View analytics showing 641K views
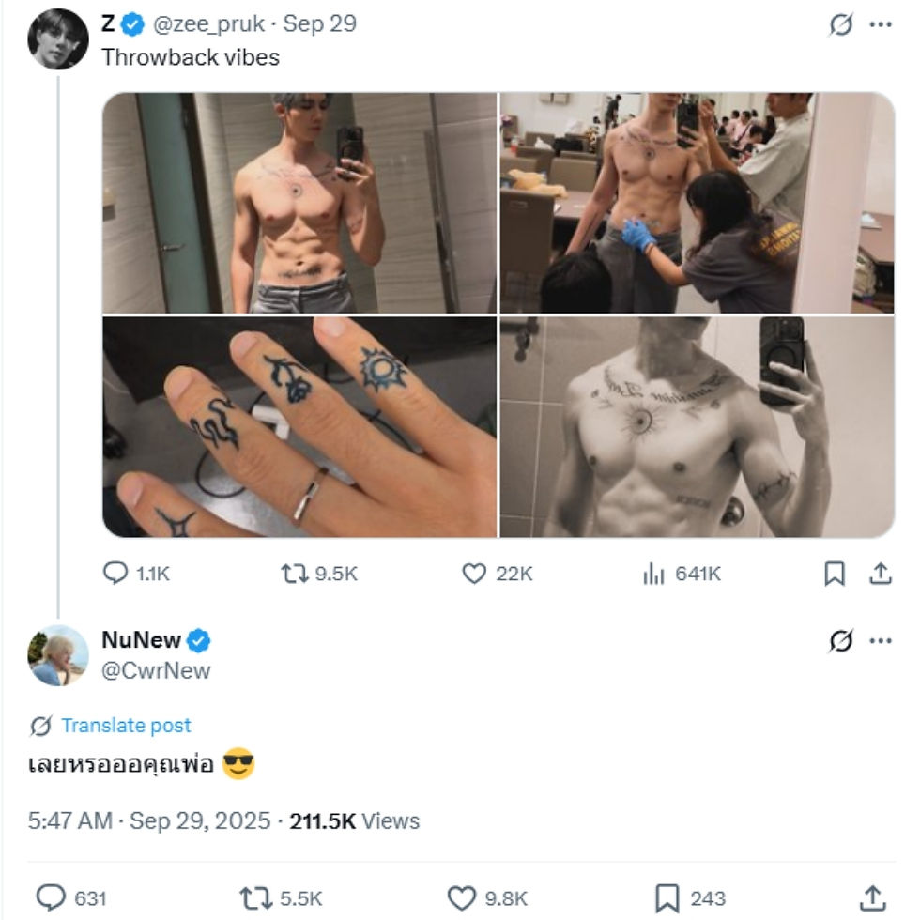The height and width of the screenshot is (920, 920). pos(654,574)
